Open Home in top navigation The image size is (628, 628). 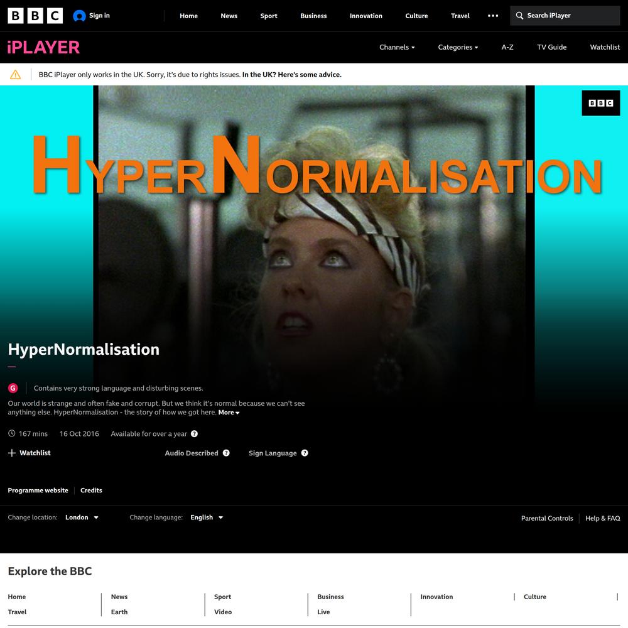click(188, 16)
